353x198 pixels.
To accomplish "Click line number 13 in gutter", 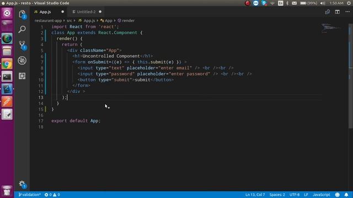I will click(x=40, y=97).
